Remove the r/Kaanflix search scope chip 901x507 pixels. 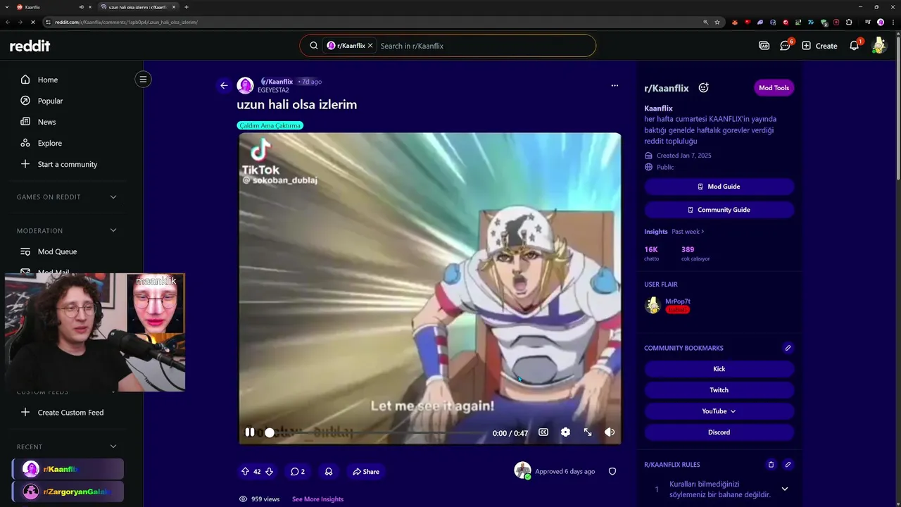point(370,46)
